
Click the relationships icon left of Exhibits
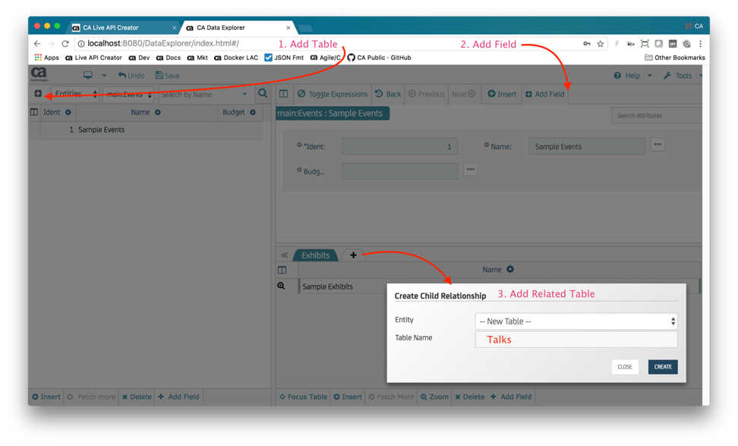[x=285, y=255]
